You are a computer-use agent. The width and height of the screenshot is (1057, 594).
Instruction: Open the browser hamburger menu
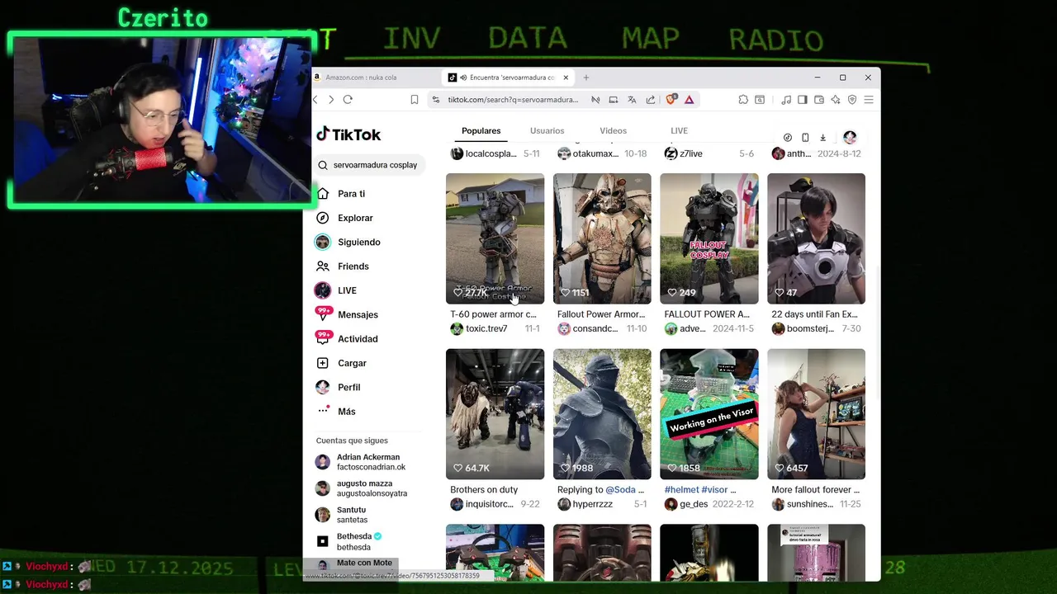(869, 100)
